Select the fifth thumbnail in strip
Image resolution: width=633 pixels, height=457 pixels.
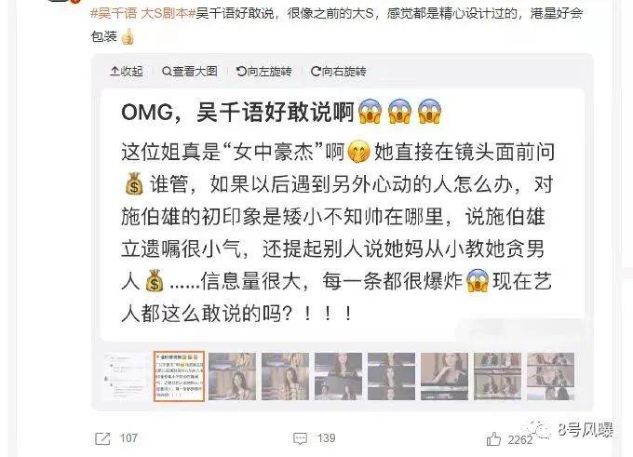coord(338,377)
